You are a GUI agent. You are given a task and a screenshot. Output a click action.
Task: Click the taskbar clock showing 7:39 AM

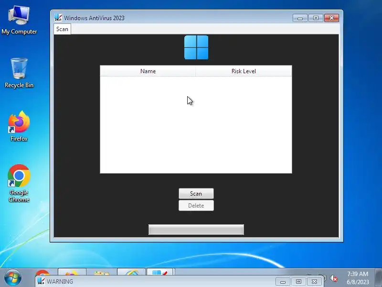point(358,278)
